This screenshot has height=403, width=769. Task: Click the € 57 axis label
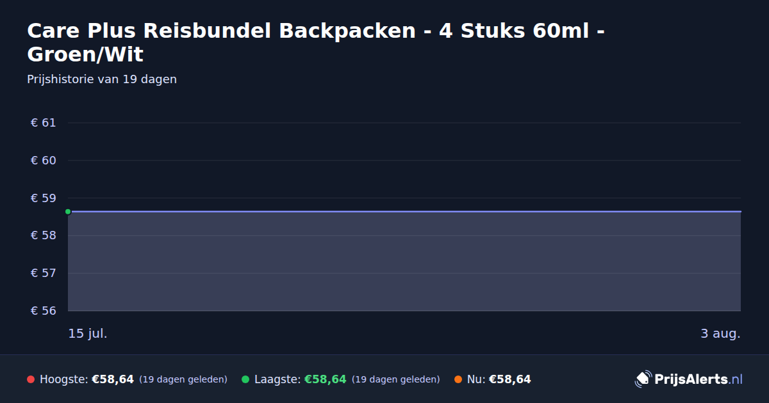point(44,273)
